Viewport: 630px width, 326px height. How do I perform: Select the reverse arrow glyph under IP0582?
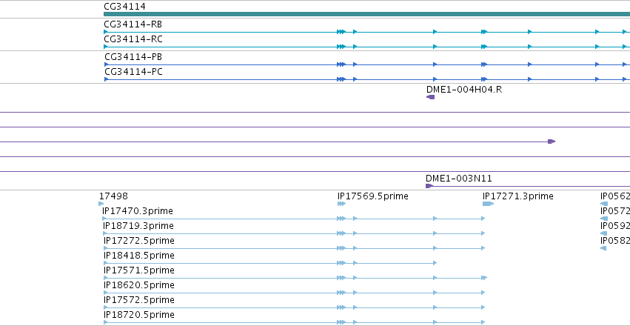603,248
